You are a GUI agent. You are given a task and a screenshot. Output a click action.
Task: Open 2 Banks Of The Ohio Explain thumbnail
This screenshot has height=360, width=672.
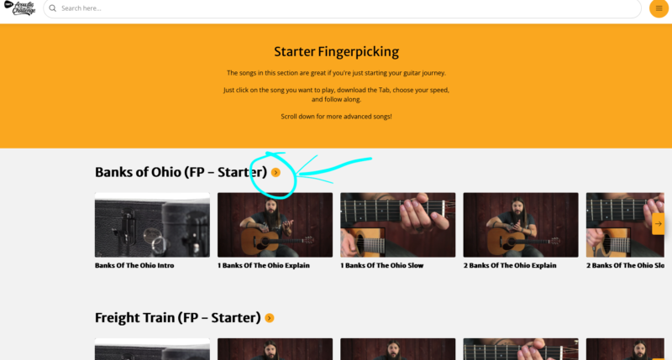coord(521,225)
